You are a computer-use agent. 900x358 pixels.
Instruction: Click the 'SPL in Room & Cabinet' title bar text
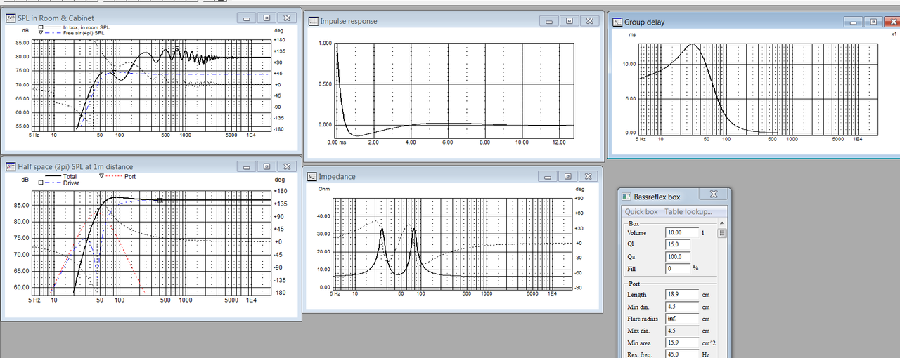coord(56,18)
